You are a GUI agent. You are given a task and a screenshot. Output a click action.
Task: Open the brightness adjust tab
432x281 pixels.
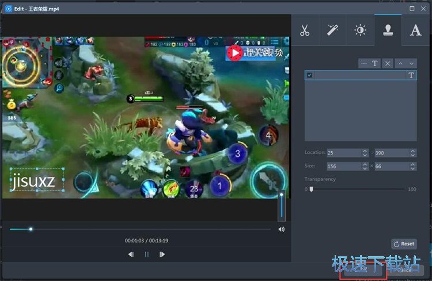(360, 31)
